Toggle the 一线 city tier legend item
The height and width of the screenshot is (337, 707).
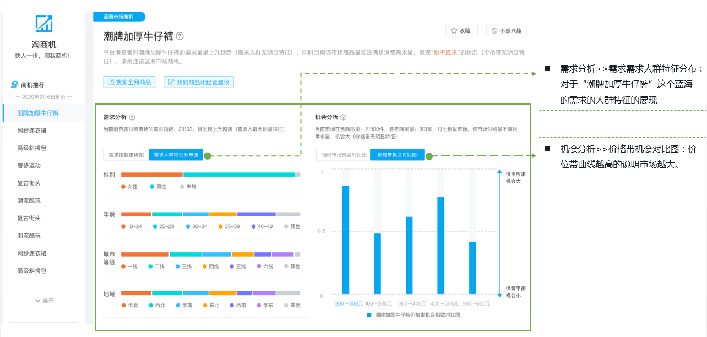point(129,266)
